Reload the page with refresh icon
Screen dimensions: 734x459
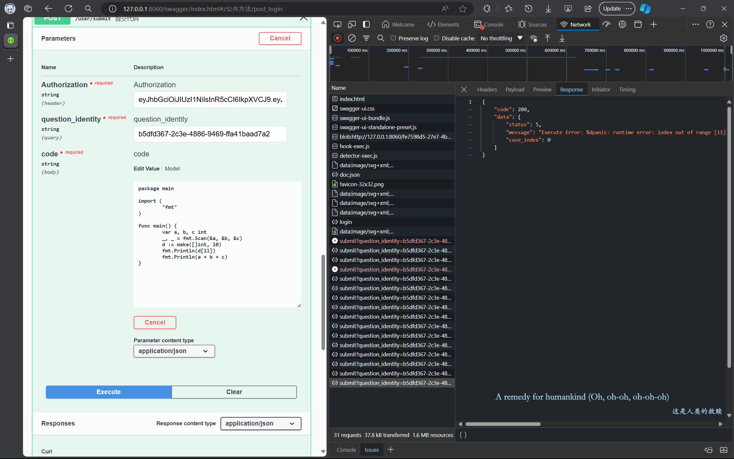pos(68,9)
